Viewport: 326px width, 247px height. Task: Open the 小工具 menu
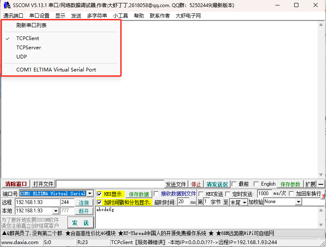click(x=121, y=16)
